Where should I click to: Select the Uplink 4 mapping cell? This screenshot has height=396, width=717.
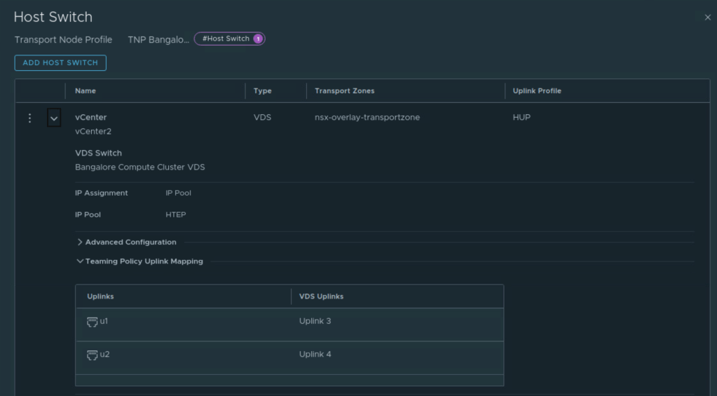315,355
